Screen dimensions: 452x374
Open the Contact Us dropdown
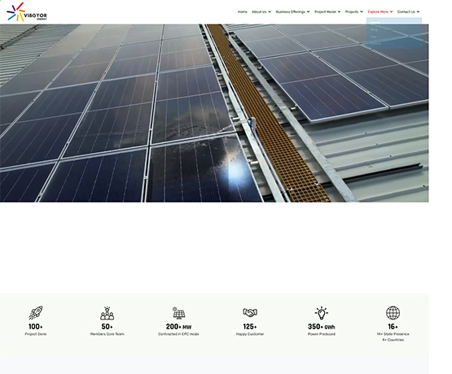(408, 12)
